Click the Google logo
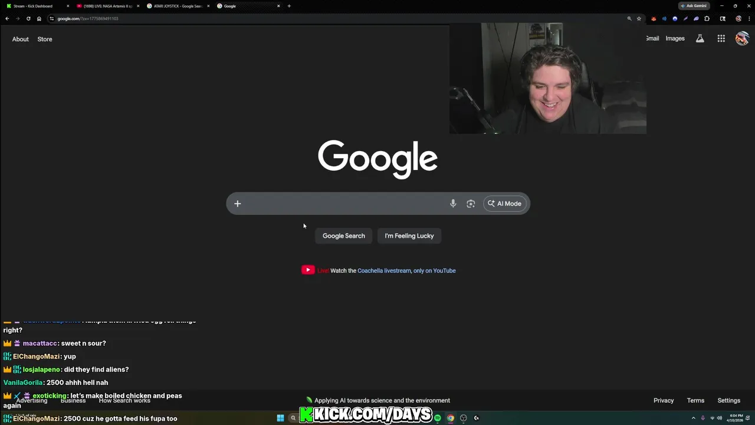Viewport: 755px width, 425px height. pos(377,159)
